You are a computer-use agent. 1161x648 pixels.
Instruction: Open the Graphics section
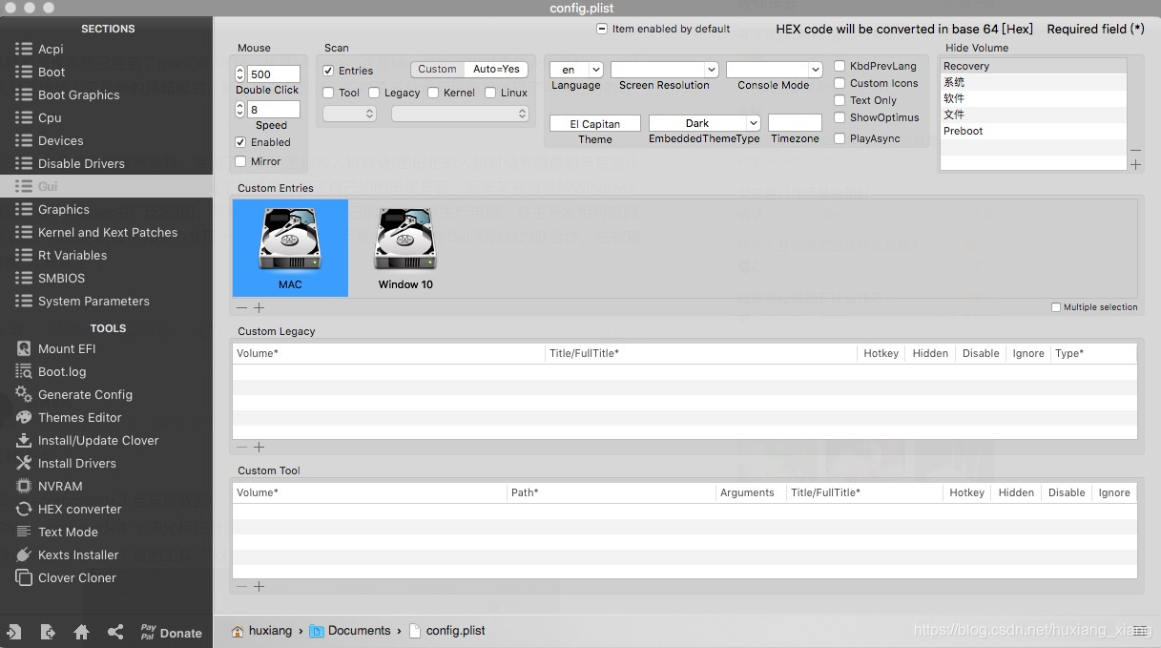pos(64,209)
